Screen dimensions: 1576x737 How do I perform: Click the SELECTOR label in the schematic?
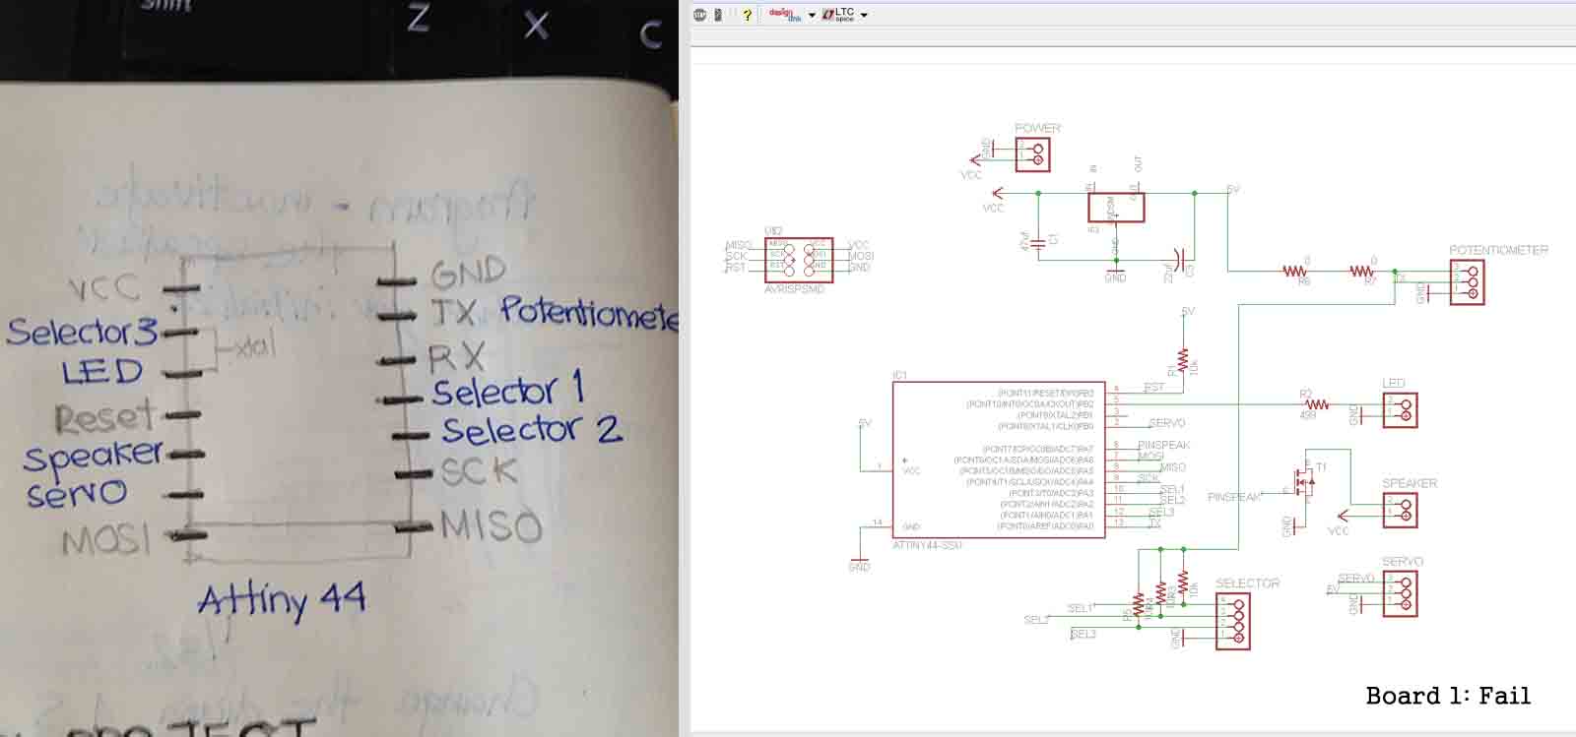[x=1248, y=583]
